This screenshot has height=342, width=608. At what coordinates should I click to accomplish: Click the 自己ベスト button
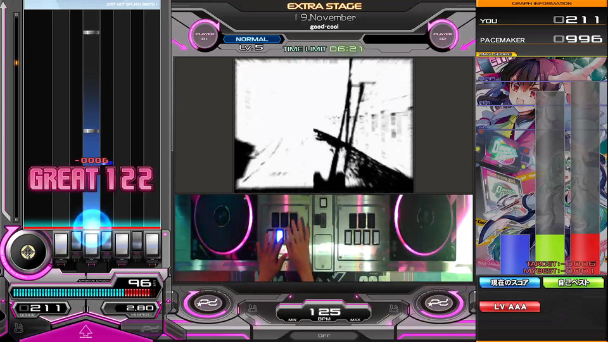pos(574,282)
